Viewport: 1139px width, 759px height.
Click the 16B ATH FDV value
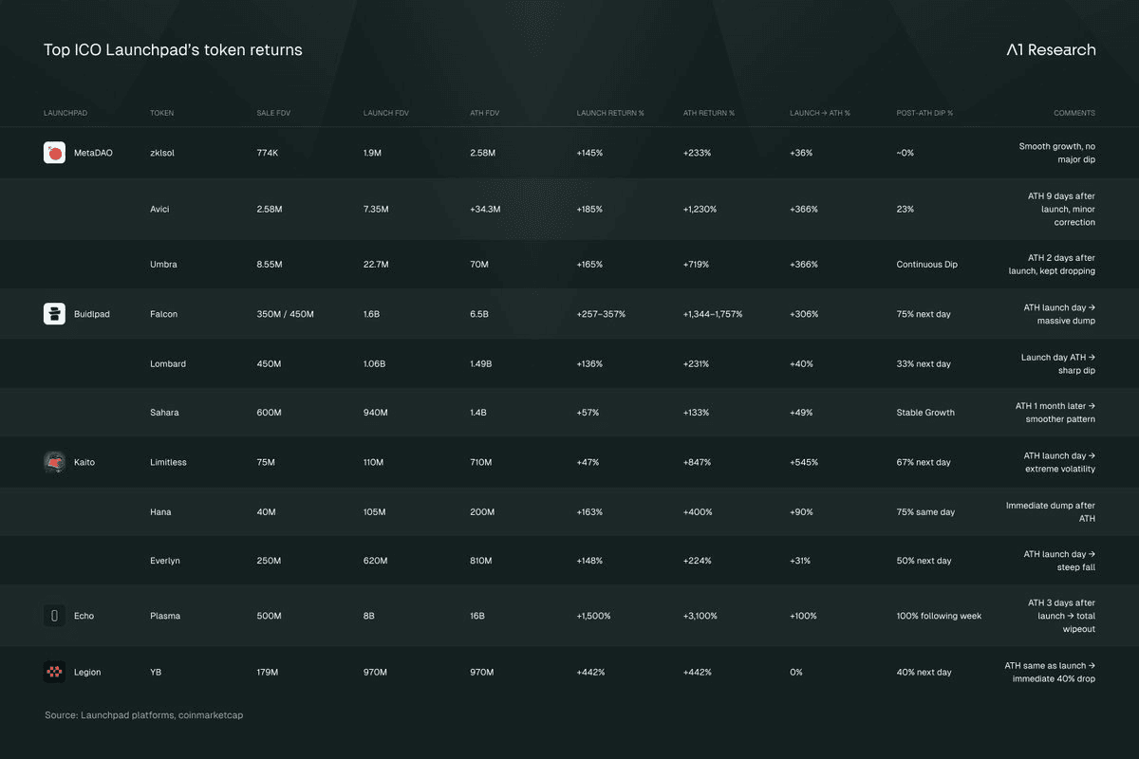(x=477, y=616)
